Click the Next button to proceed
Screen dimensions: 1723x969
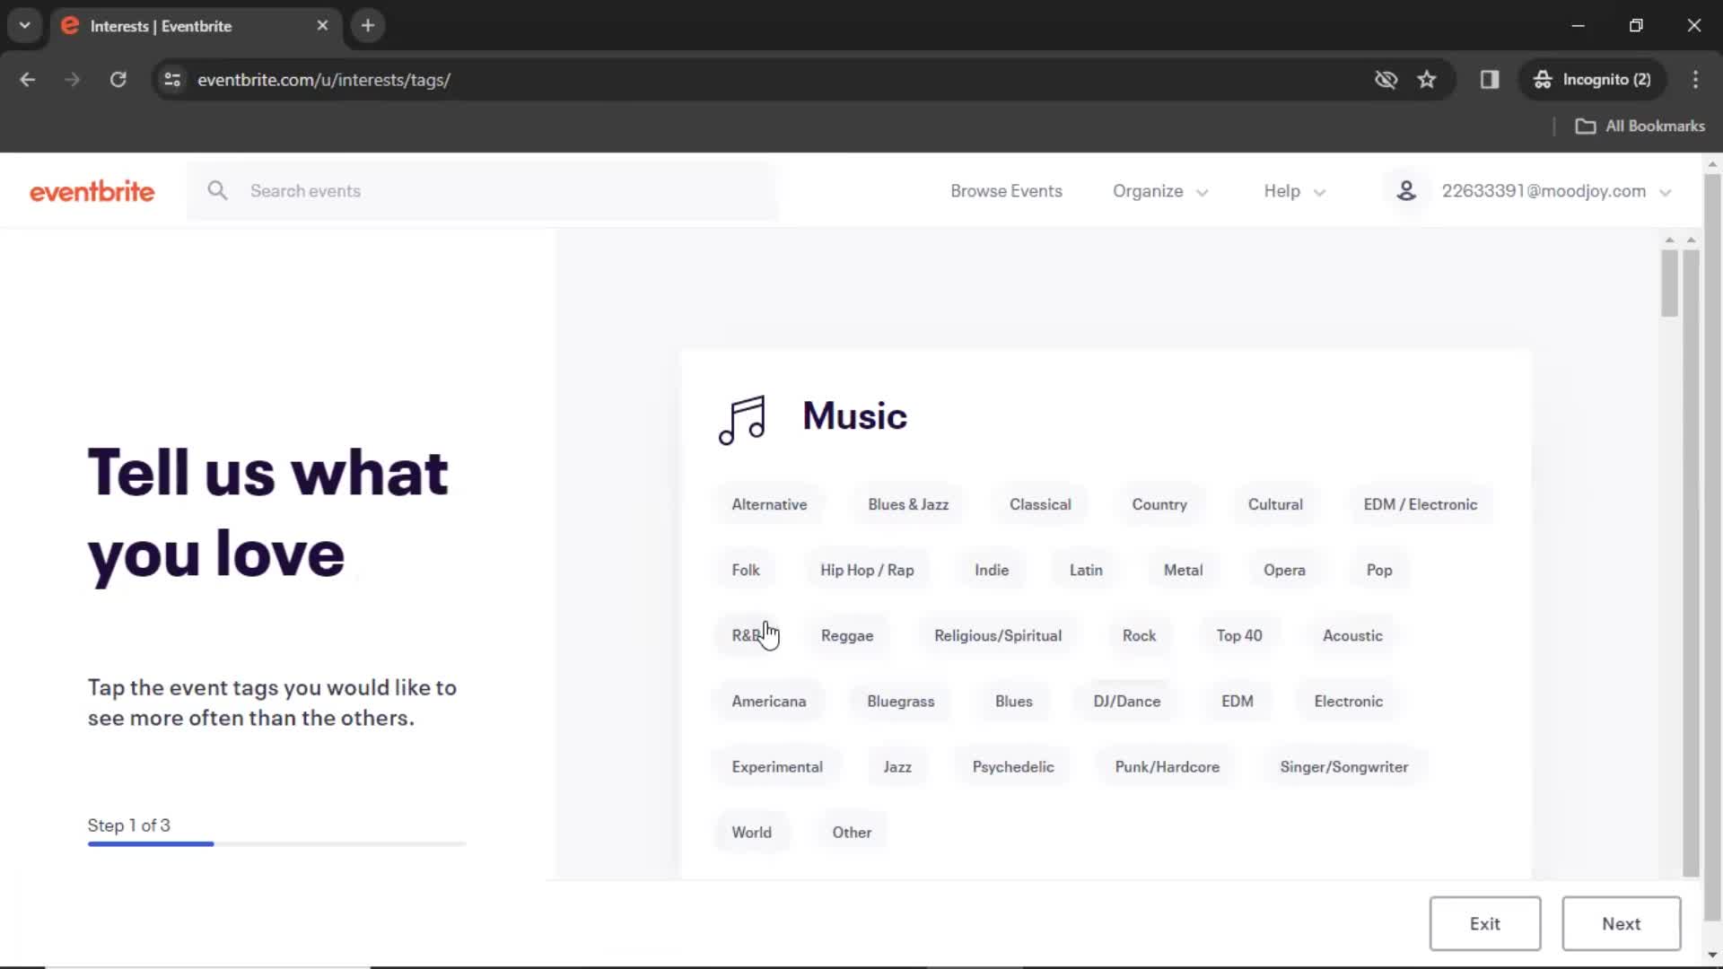[1622, 923]
